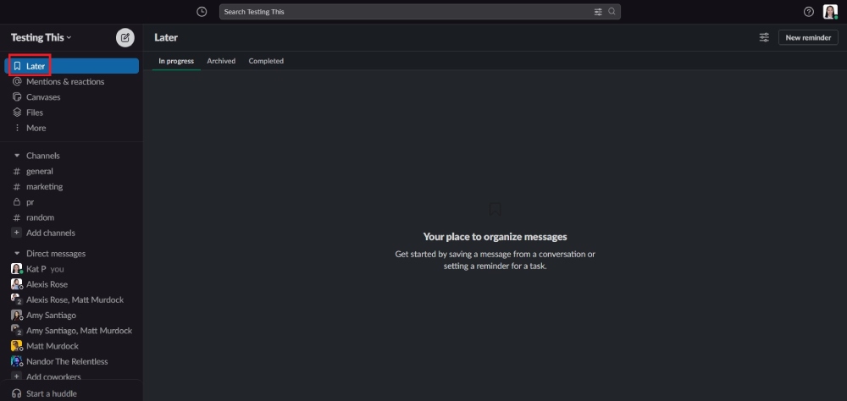Image resolution: width=847 pixels, height=401 pixels.
Task: Expand the More menu in sidebar
Action: pyautogui.click(x=36, y=128)
